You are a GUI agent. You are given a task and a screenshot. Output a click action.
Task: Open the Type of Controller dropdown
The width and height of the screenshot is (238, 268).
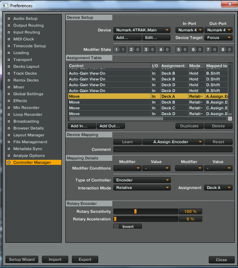(142, 180)
